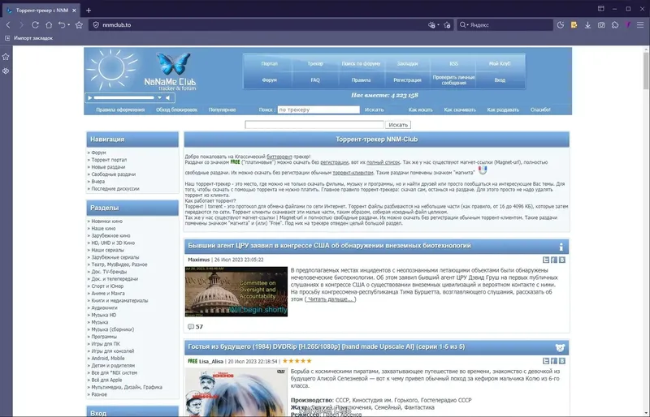Viewport: 650px width, 417px height.
Task: Reload the page with refresh icon
Action: click(x=35, y=25)
